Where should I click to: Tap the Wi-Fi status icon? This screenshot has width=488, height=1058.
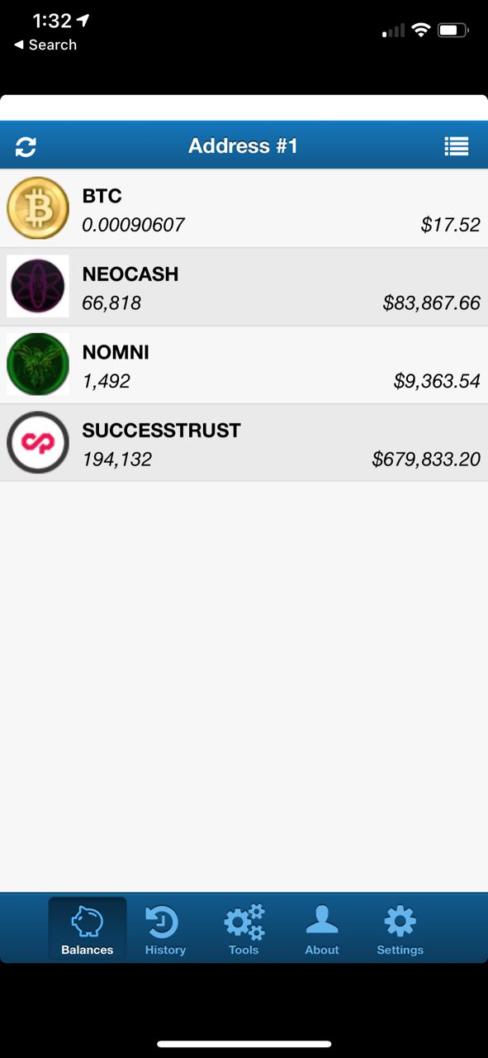(x=421, y=31)
